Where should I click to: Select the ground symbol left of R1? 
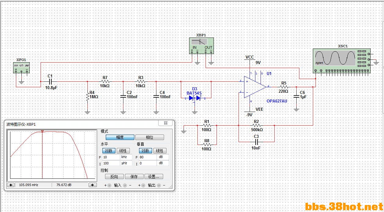point(184,131)
